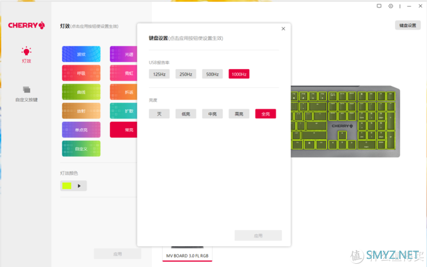The width and height of the screenshot is (427, 267).
Task: Set USB report rate to 250Hz
Action: (186, 74)
